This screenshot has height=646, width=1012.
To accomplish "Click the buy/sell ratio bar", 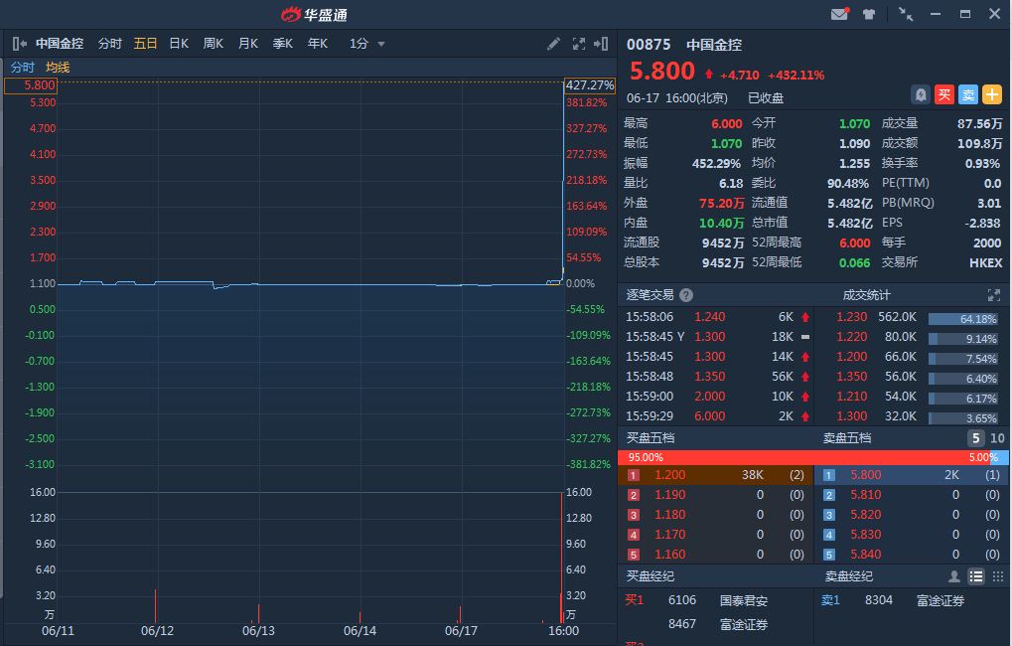I will pyautogui.click(x=812, y=457).
